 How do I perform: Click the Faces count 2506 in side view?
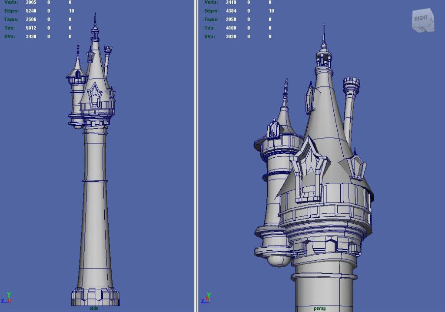point(31,19)
